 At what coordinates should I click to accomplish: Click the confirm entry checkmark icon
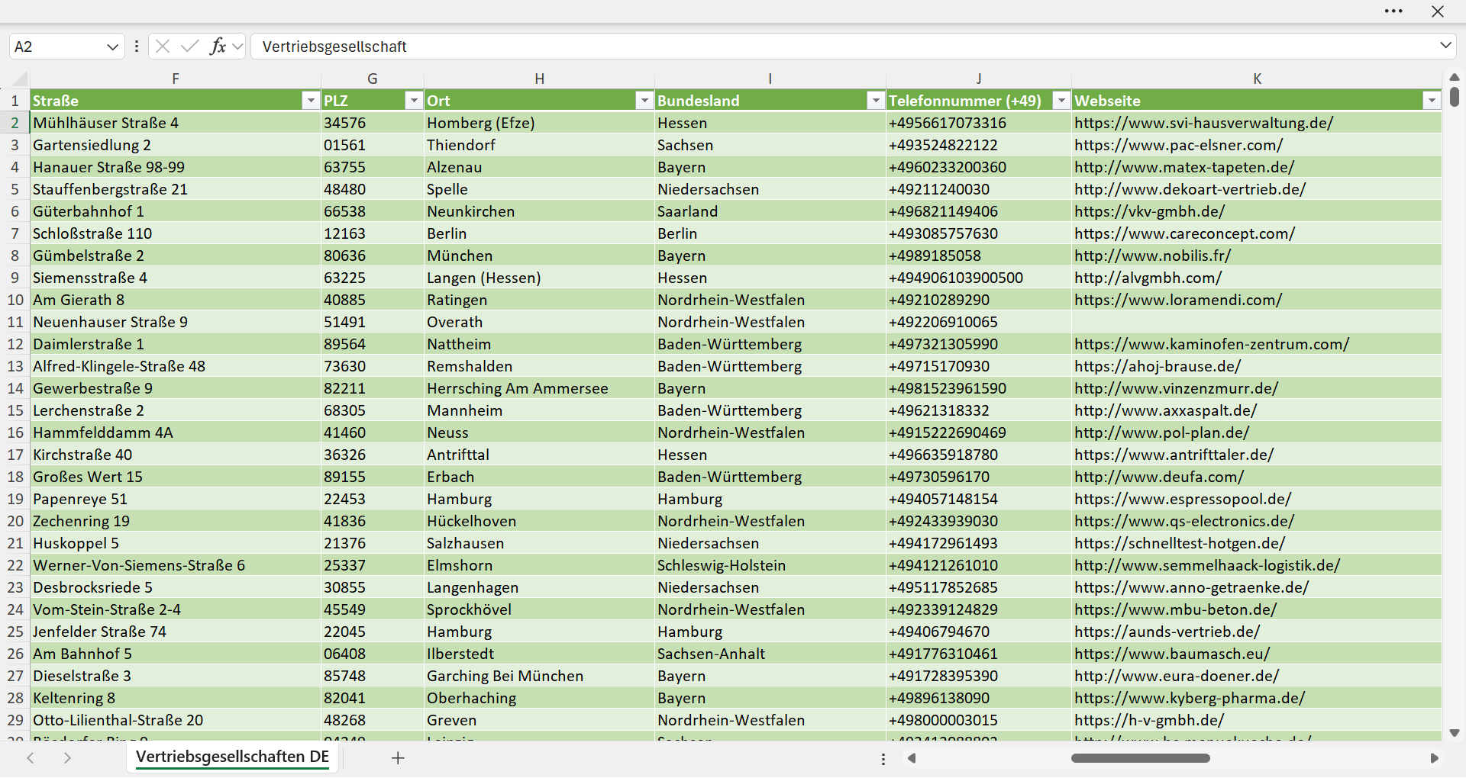[x=189, y=47]
